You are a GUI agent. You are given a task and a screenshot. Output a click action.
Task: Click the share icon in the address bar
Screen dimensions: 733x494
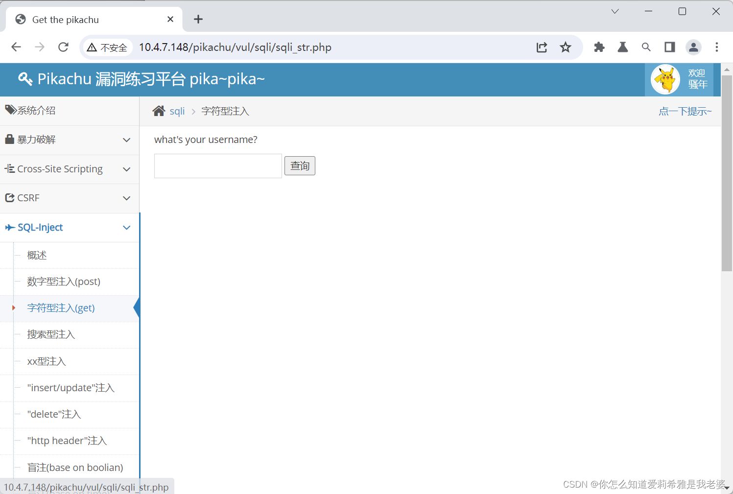click(542, 47)
